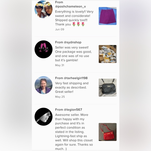Go to @poshchameleon_x username link
Image resolution: width=151 pixels, height=151 pixels.
(70, 7)
